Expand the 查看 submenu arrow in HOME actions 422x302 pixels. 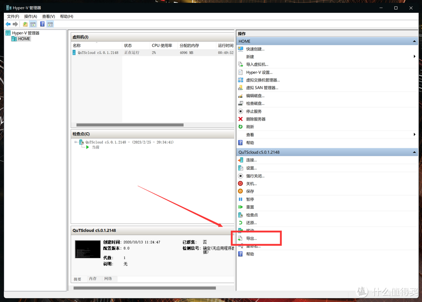pos(415,134)
